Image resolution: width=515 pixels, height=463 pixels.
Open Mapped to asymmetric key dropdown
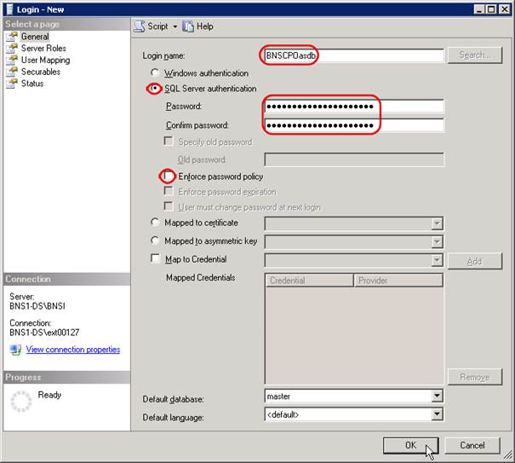click(437, 242)
